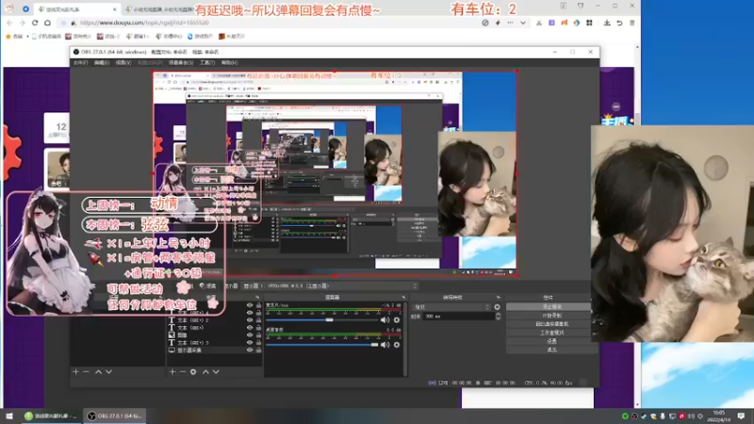This screenshot has width=754, height=424.
Task: Open the 场景集合(S) menu in OBS
Action: tap(181, 63)
